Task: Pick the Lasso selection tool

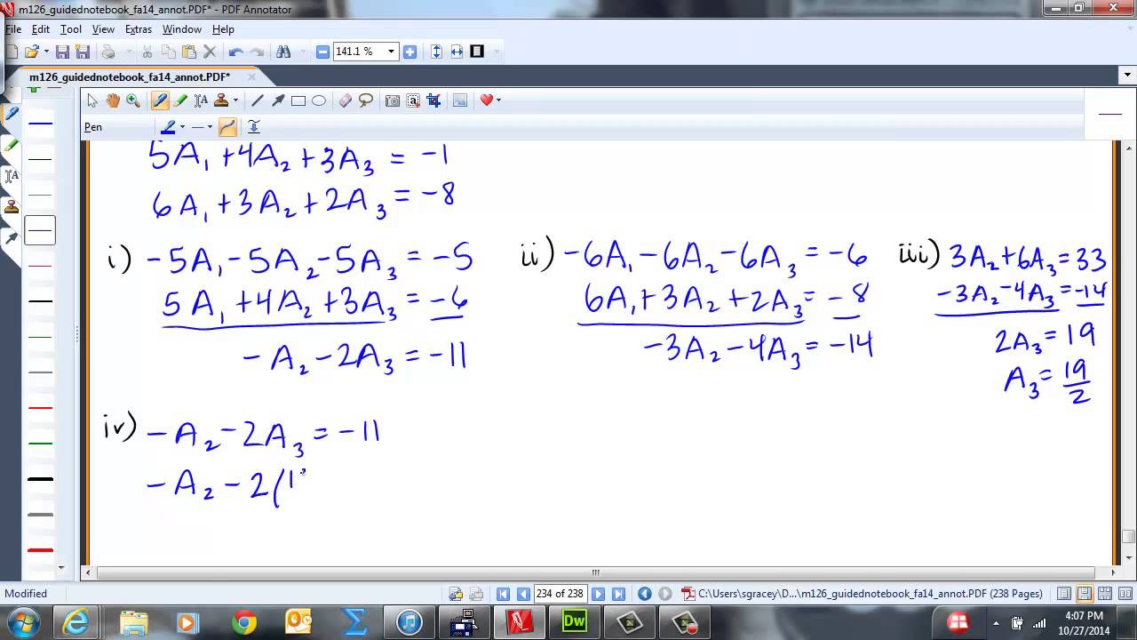Action: click(366, 100)
